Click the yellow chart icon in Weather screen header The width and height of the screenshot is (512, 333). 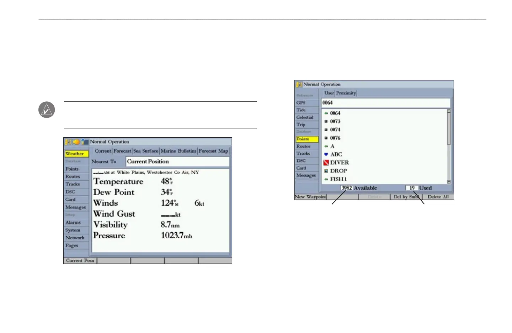(x=68, y=142)
